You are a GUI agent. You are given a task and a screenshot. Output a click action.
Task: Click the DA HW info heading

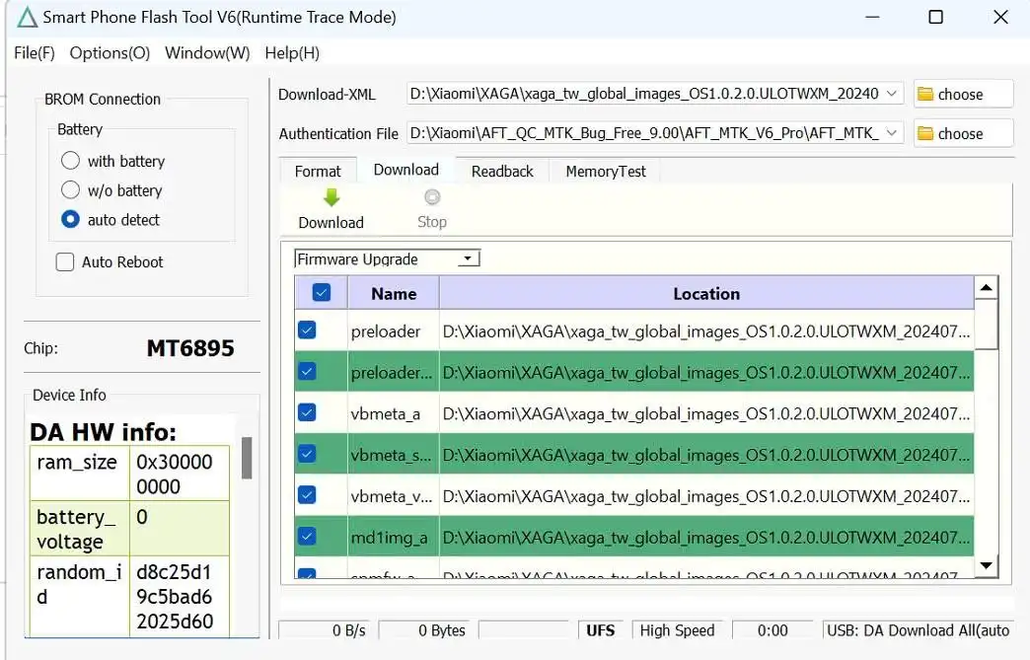[x=104, y=432]
